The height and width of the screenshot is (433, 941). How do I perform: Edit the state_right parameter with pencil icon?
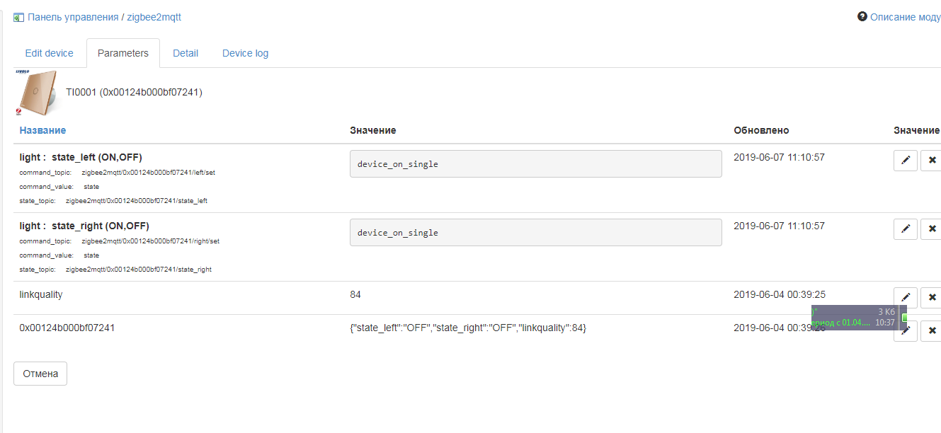coord(905,229)
